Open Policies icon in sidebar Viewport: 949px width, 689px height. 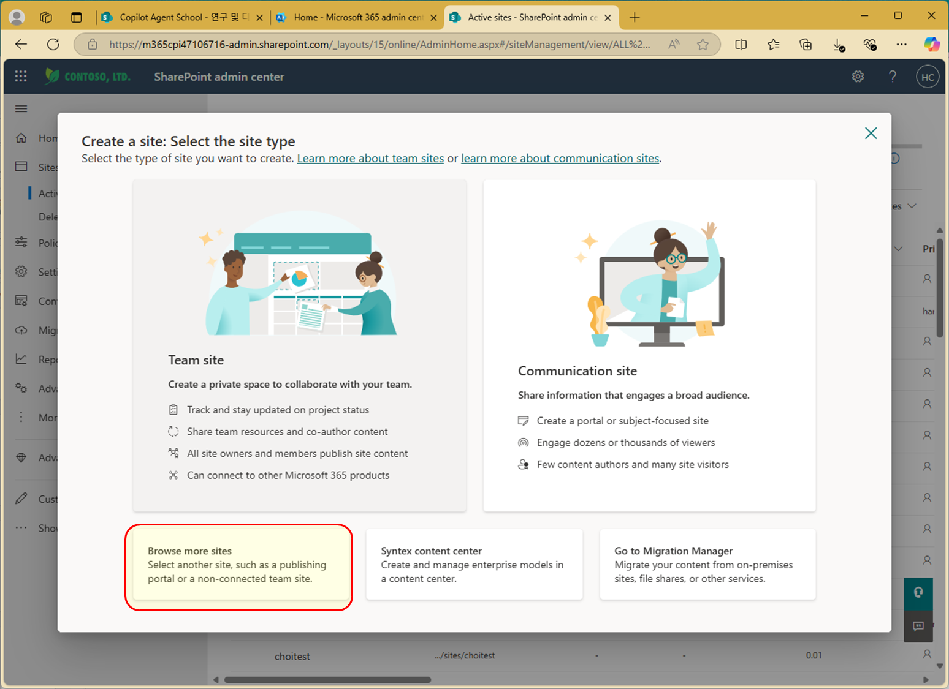click(x=21, y=243)
